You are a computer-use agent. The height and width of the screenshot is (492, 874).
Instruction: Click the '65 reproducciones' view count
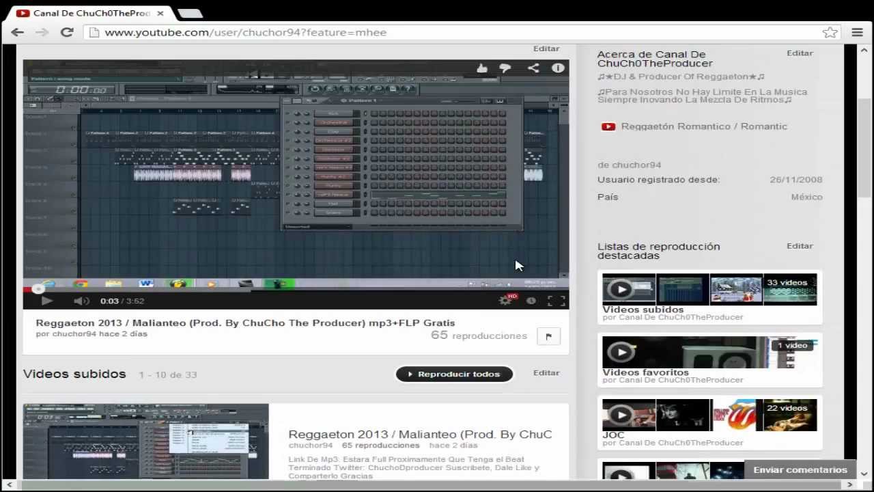click(479, 336)
